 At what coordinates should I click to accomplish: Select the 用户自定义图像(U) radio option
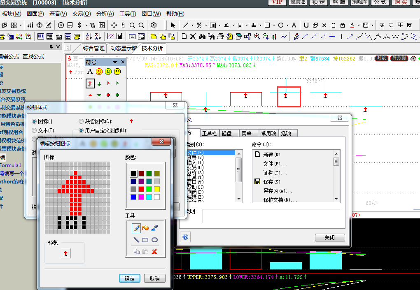coord(81,130)
